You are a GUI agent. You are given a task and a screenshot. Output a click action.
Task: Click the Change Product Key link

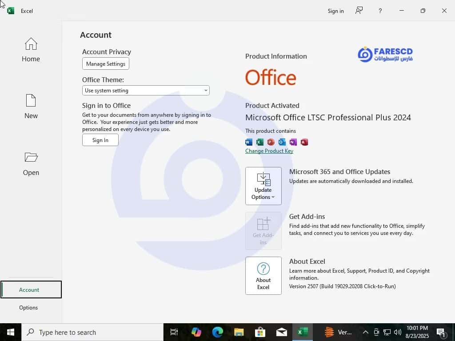(x=269, y=151)
